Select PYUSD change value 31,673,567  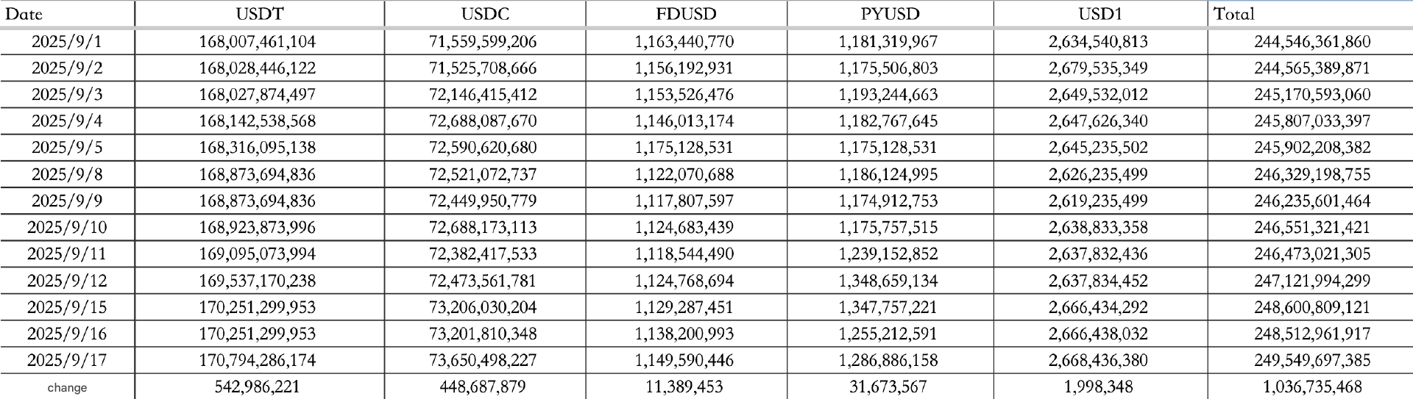(x=888, y=387)
